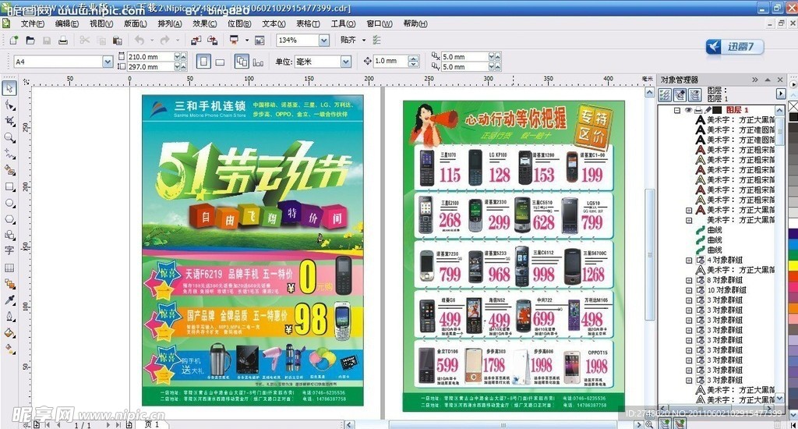Click the Paste icon in toolbar
Viewport: 798px width, 429px height.
click(x=118, y=40)
